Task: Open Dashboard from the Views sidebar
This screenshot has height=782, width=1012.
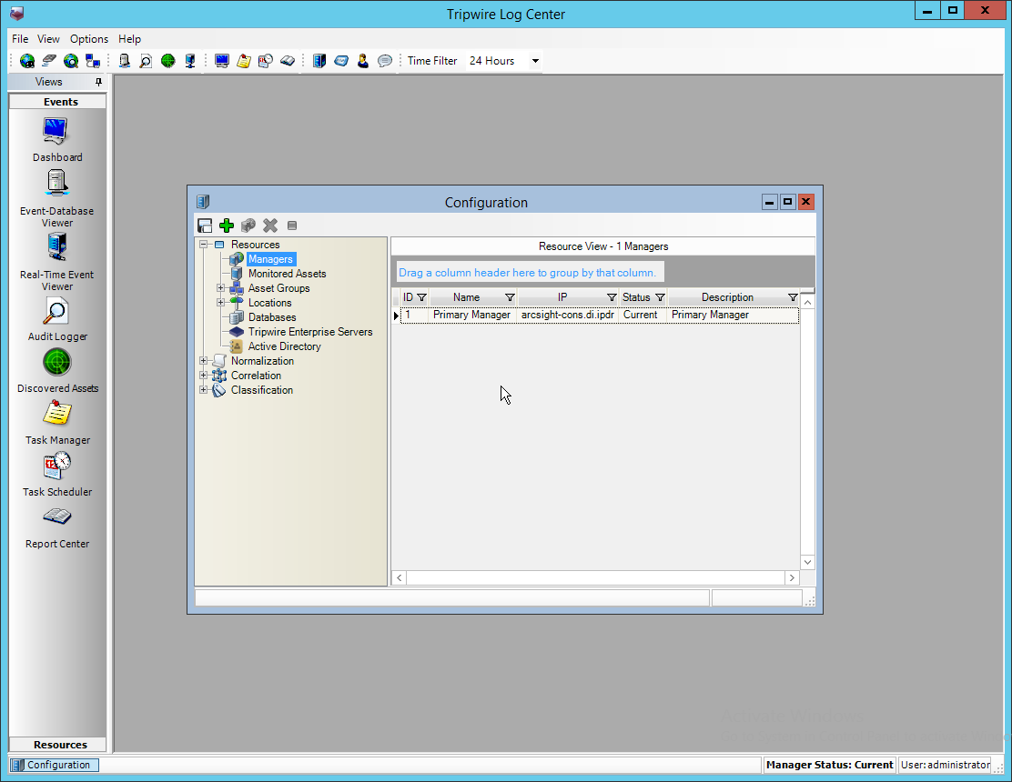Action: (x=56, y=139)
